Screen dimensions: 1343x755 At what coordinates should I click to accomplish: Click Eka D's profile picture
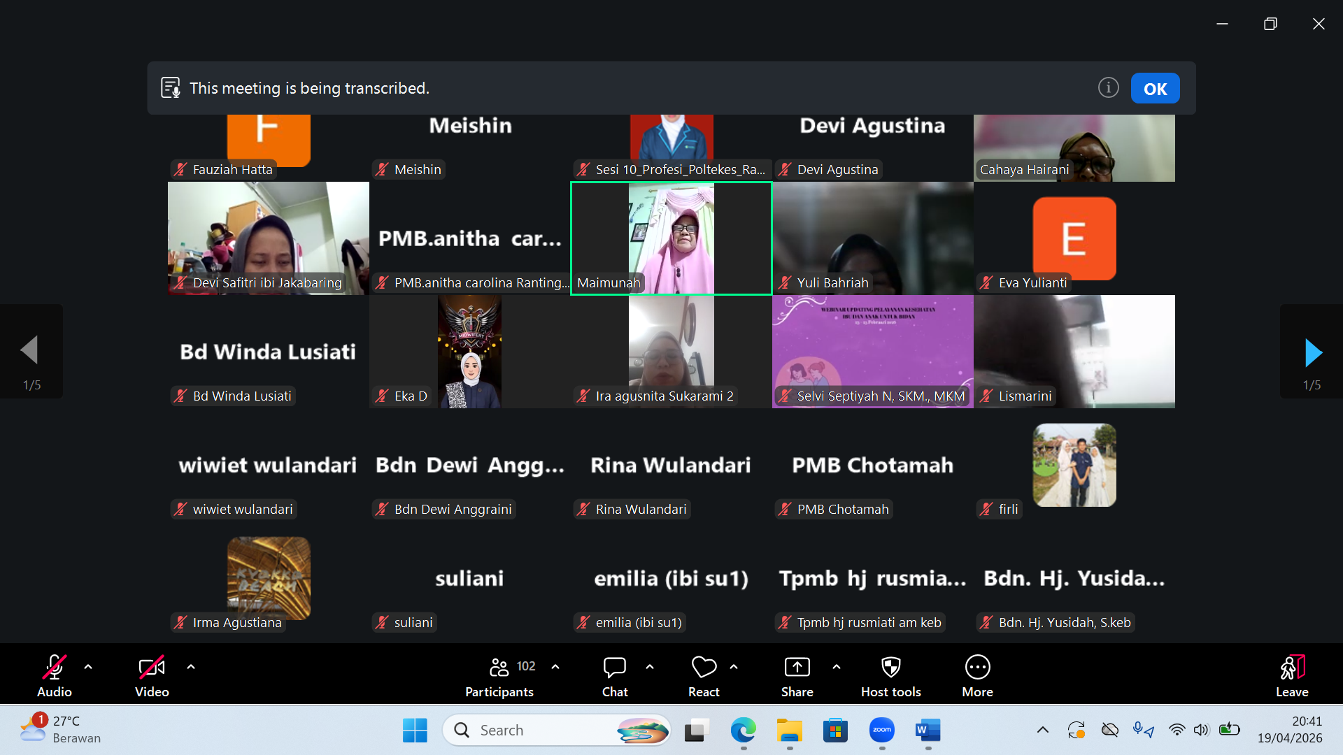coord(470,352)
